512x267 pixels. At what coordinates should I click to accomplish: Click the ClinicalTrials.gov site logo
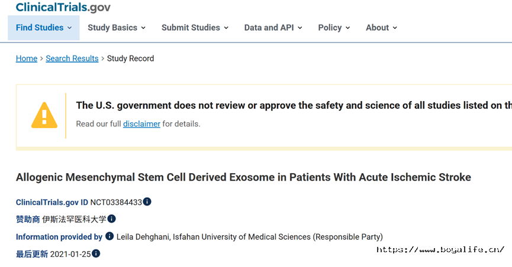(x=63, y=7)
